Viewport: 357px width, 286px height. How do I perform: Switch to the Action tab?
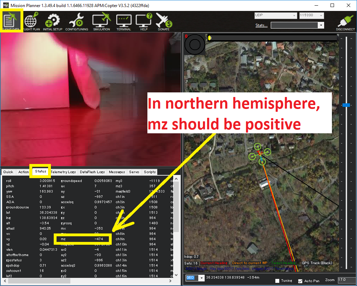(23, 172)
